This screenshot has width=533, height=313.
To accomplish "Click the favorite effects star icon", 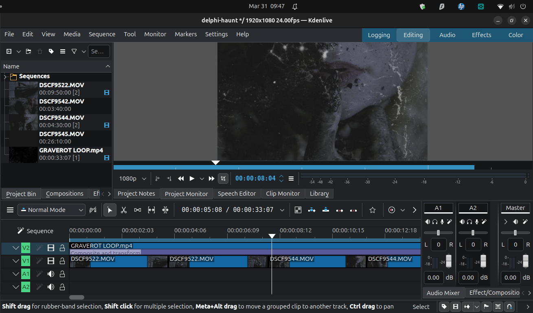I will tap(372, 210).
